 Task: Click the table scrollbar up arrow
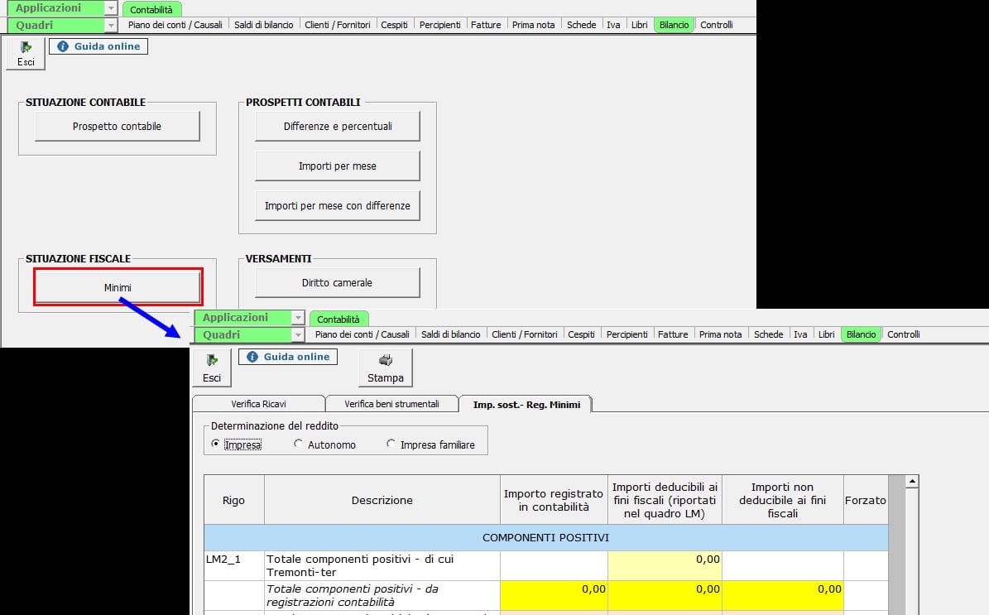pos(912,482)
